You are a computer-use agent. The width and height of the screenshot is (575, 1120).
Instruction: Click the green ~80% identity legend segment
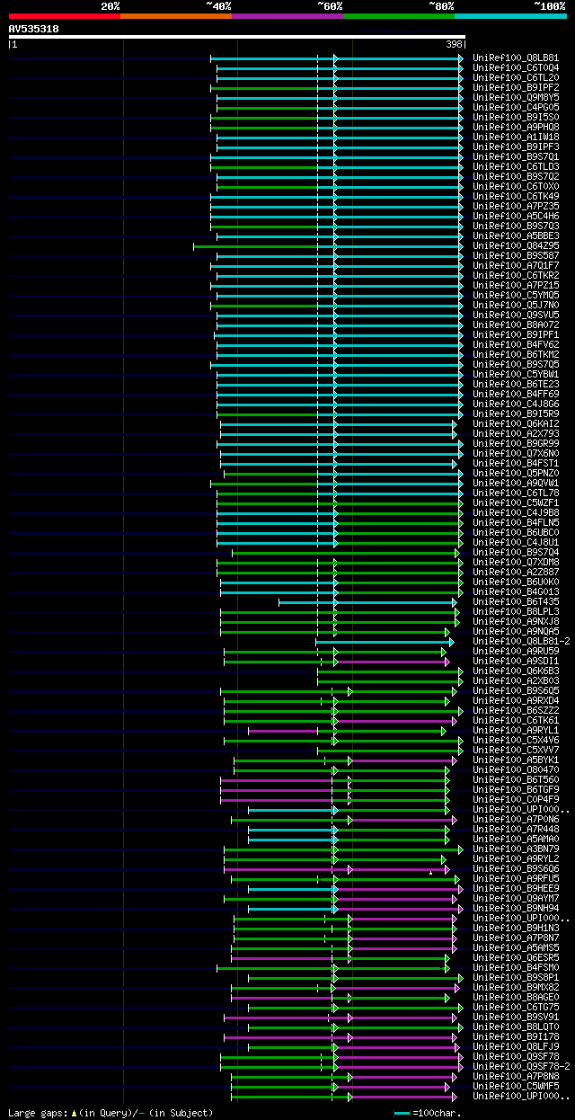tap(399, 15)
